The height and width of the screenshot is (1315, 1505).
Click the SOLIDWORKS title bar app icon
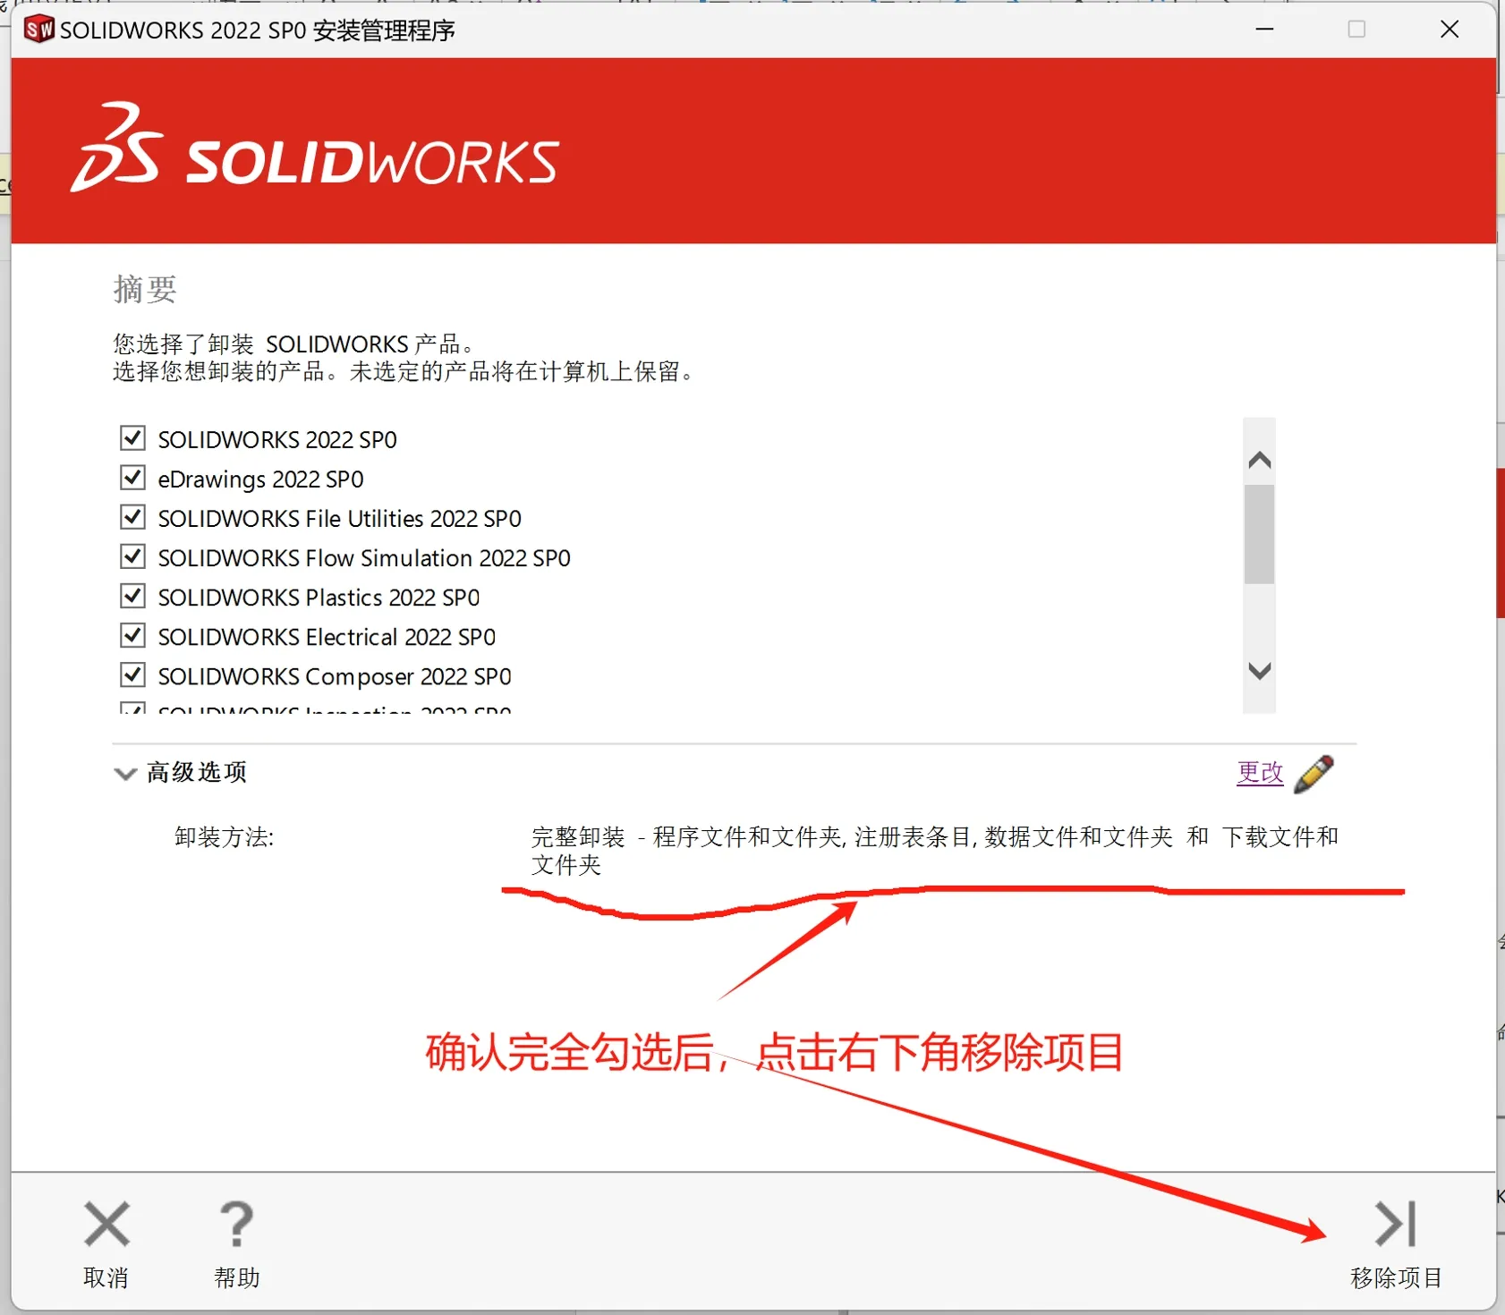pyautogui.click(x=38, y=30)
